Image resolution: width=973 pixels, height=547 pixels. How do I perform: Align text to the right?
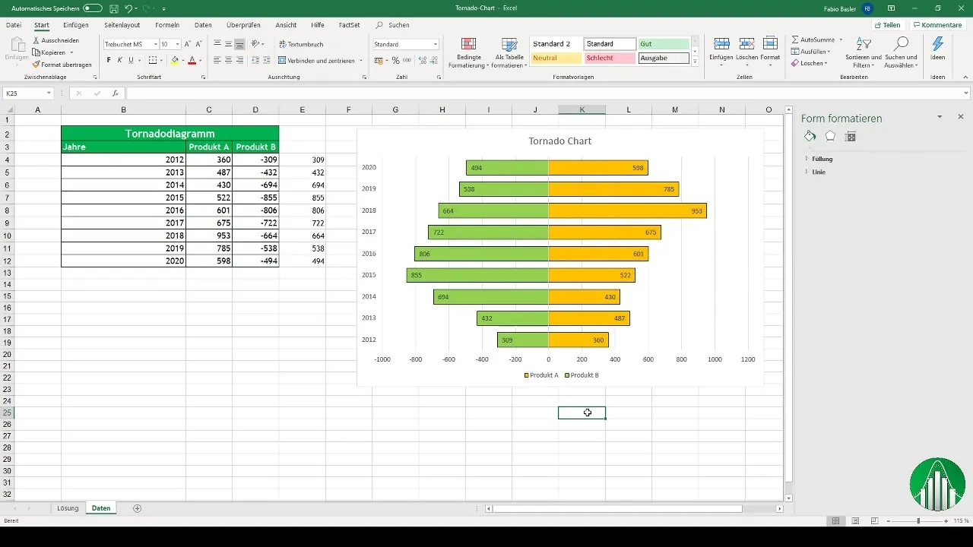240,60
